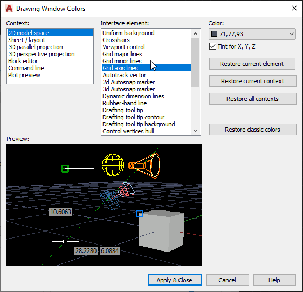Screen dimensions: 303x292
Task: Select Sheet / layout context
Action: click(x=26, y=40)
